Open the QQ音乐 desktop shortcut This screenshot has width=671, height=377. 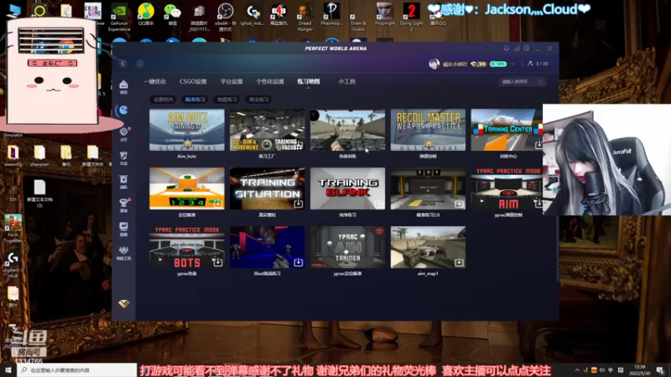[x=146, y=14]
